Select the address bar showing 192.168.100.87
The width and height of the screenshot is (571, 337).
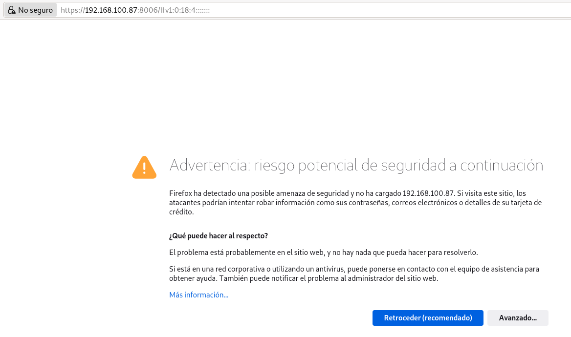click(x=134, y=9)
